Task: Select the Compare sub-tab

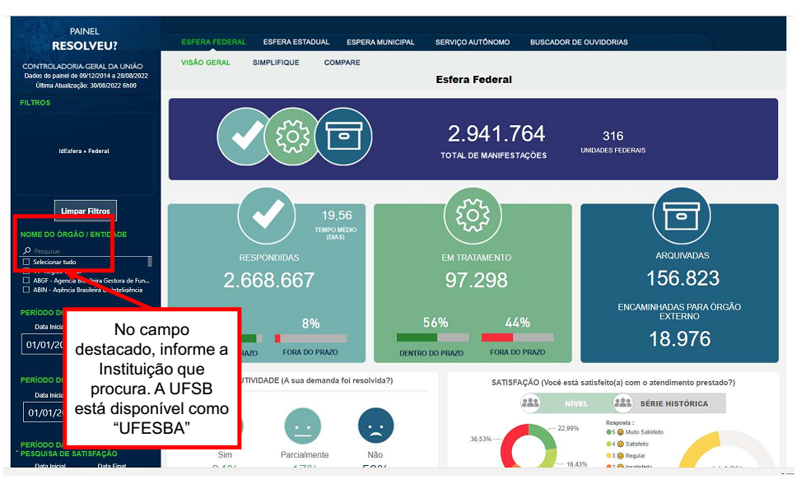Action: [x=342, y=63]
